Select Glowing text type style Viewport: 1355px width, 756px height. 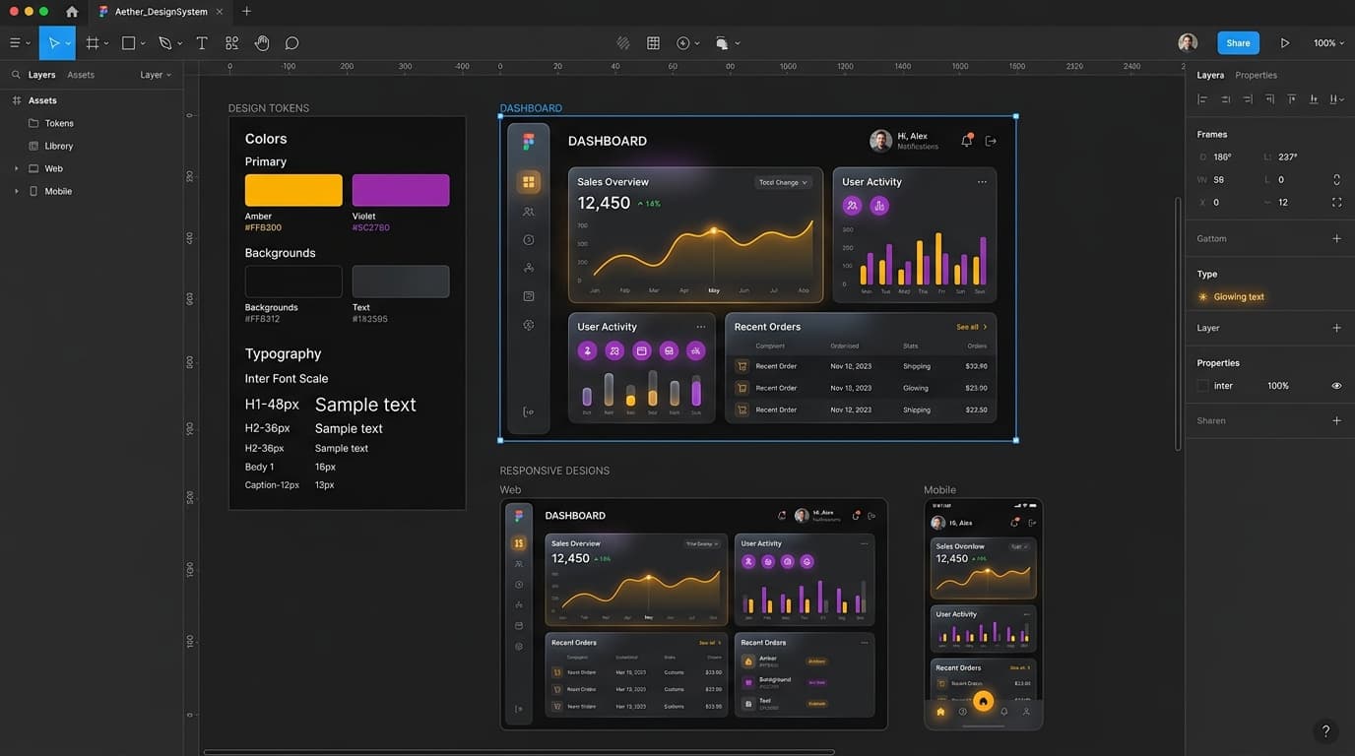[1231, 296]
